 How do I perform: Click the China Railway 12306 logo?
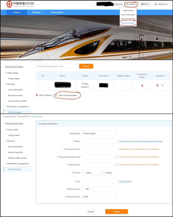click(20, 4)
